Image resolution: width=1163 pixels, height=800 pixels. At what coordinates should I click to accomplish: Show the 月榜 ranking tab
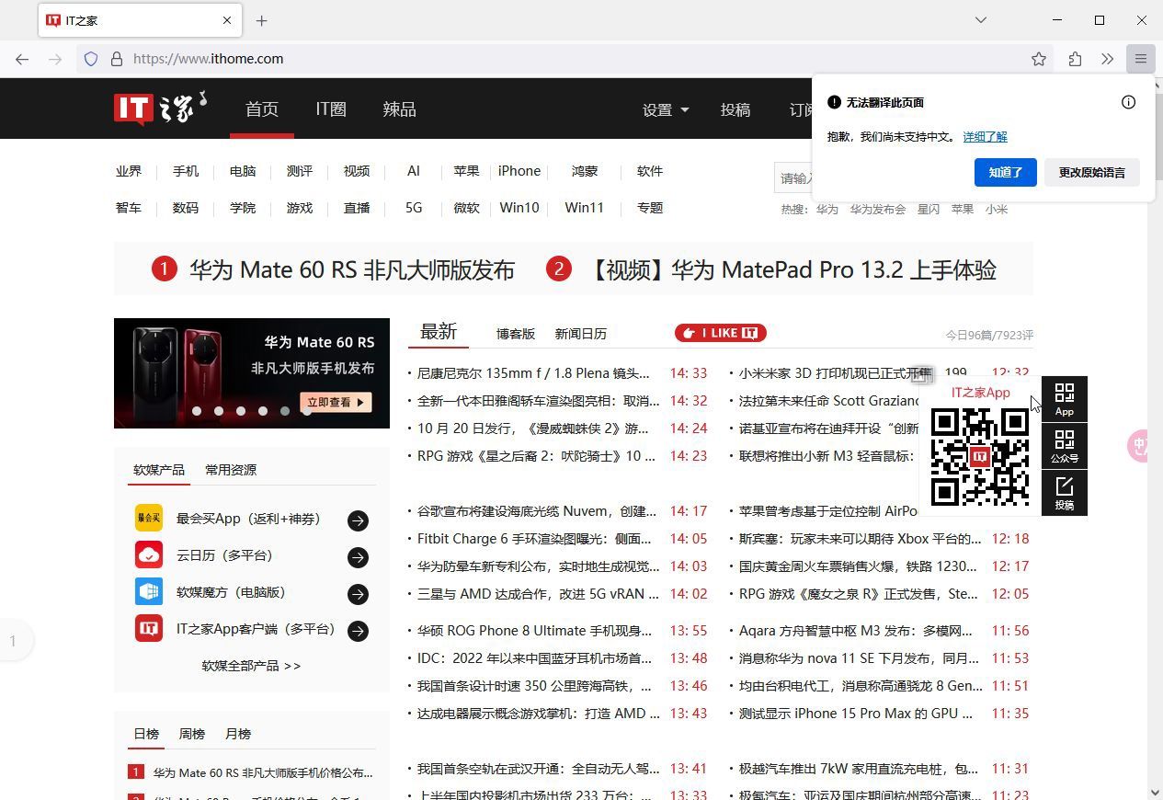click(x=238, y=734)
